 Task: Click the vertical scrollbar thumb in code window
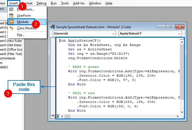(182, 72)
